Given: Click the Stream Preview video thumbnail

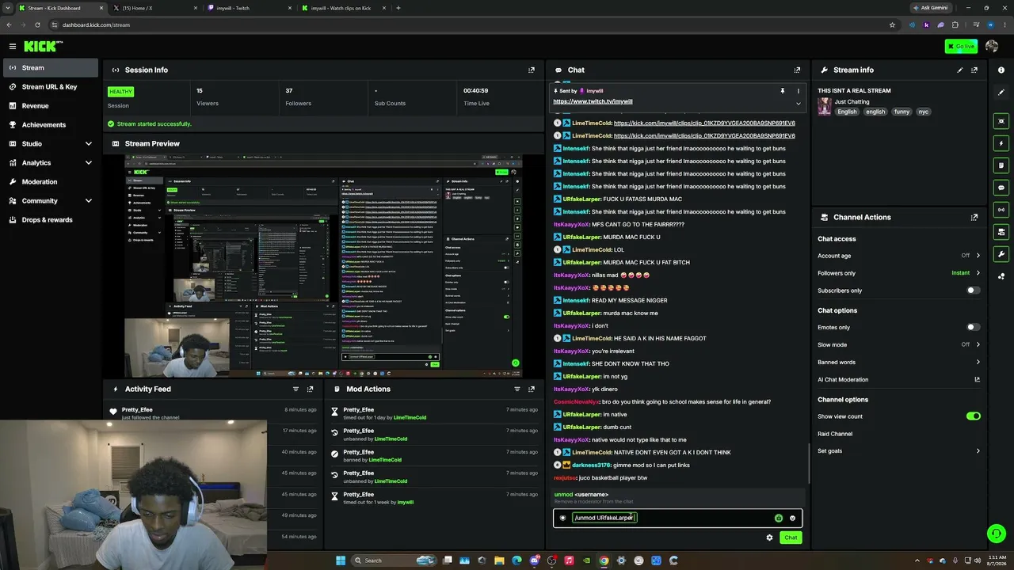Looking at the screenshot, I should pyautogui.click(x=323, y=266).
